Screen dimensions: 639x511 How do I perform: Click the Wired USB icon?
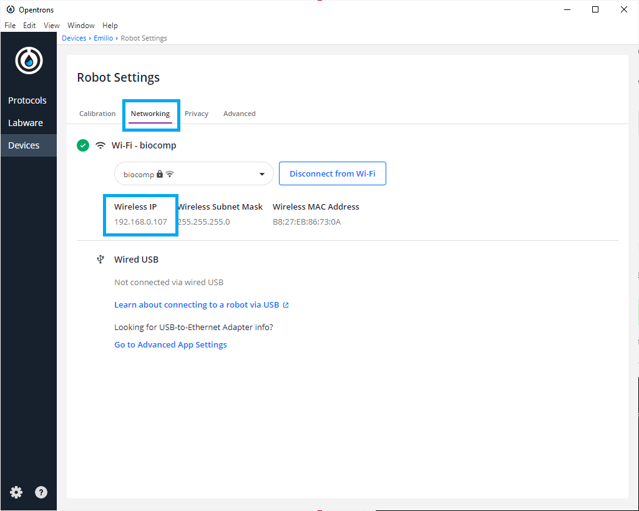[x=100, y=260]
